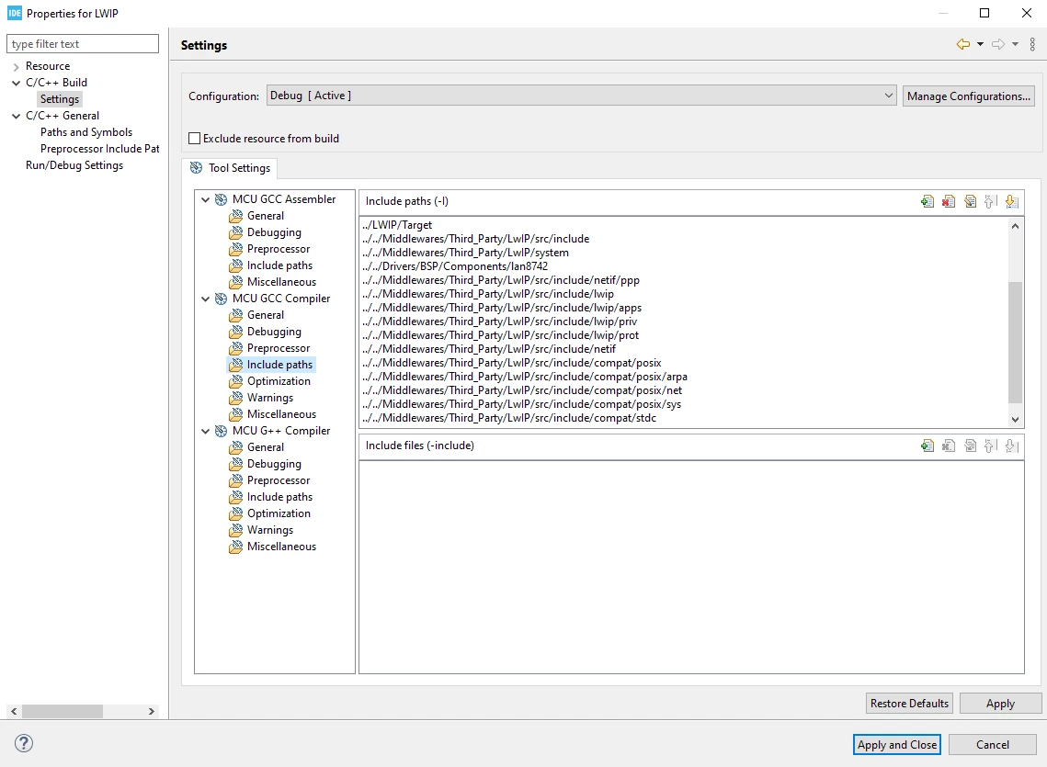
Task: Click the include paths vertical scrollbar thumb
Action: point(1015,343)
